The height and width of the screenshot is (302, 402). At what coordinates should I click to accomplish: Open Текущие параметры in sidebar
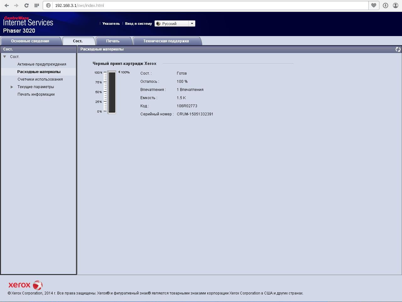[36, 87]
